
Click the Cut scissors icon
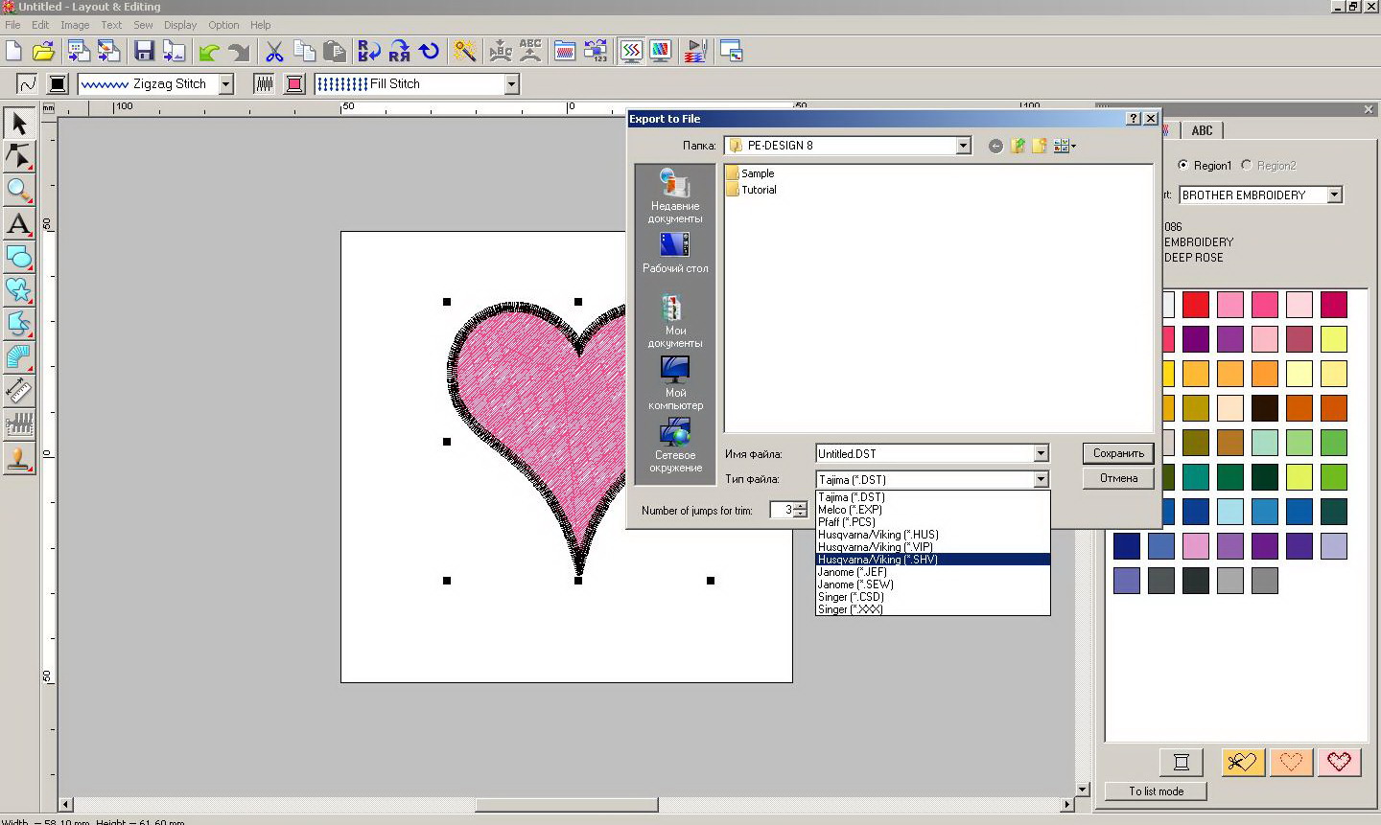tap(274, 52)
